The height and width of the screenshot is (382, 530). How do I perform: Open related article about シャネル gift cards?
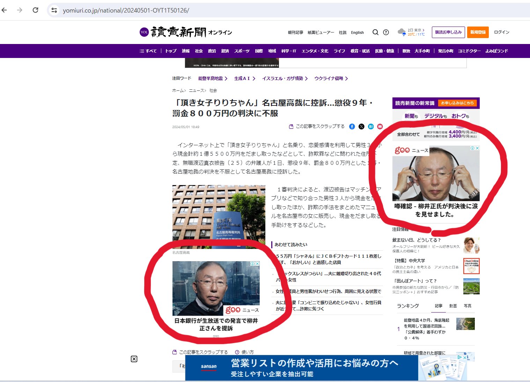[x=329, y=259]
